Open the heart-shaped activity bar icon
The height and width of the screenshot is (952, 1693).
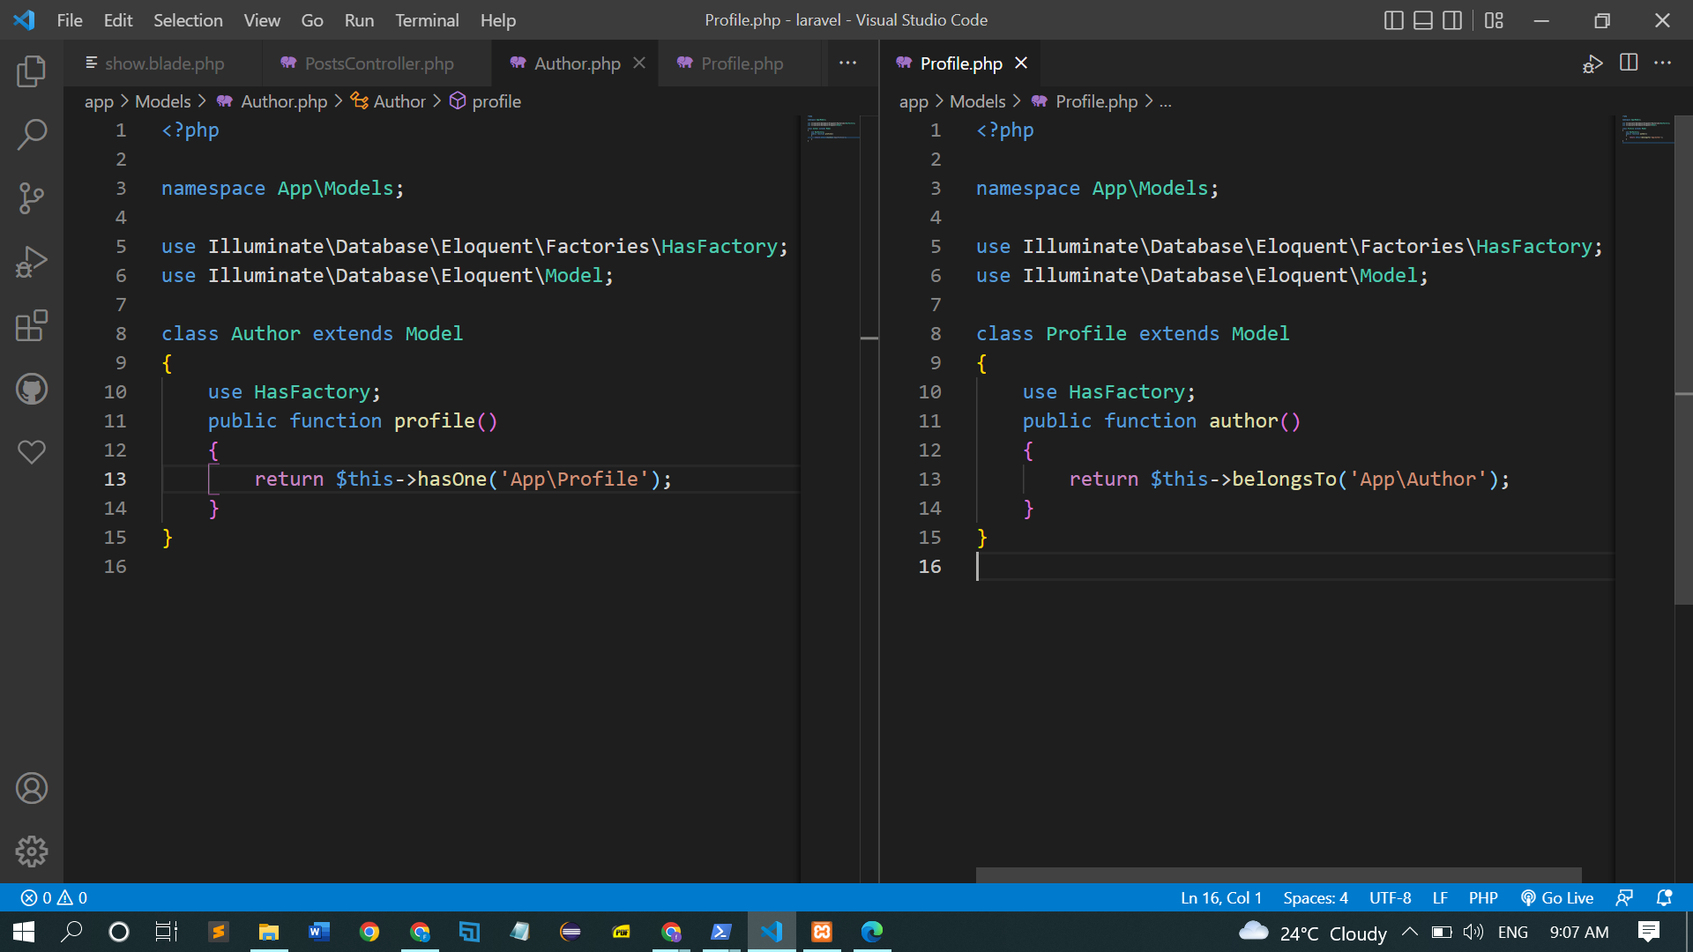(x=32, y=452)
